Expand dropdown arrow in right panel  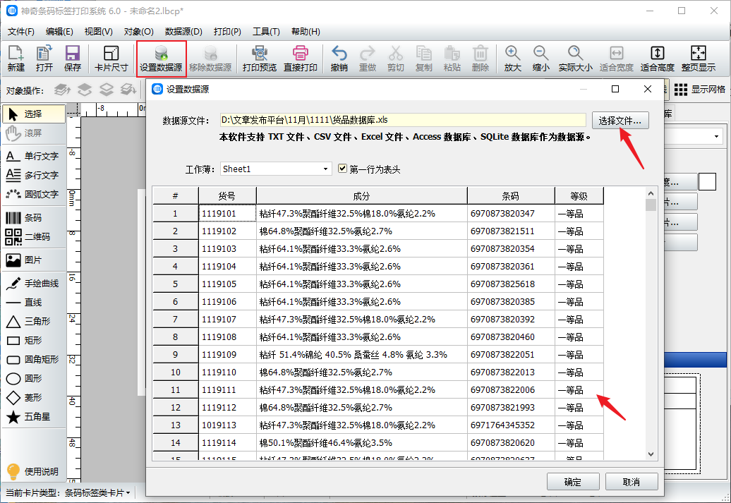716,137
